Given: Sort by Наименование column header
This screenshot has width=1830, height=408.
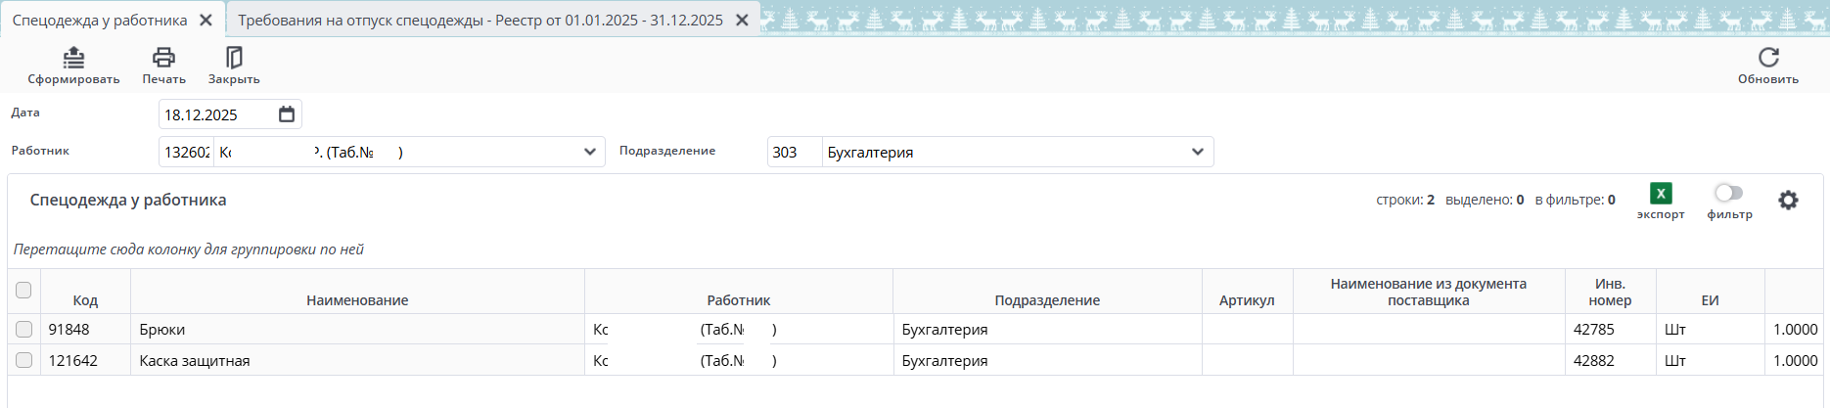Looking at the screenshot, I should 357,300.
